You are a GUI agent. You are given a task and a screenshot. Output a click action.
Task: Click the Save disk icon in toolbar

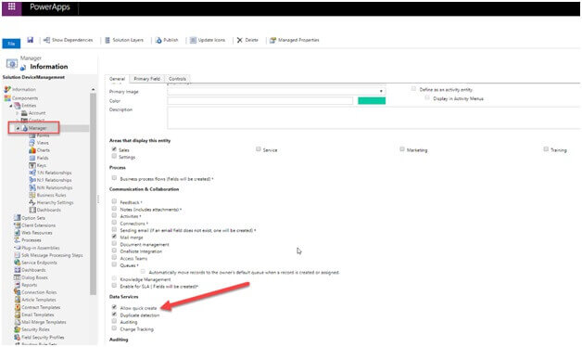30,40
